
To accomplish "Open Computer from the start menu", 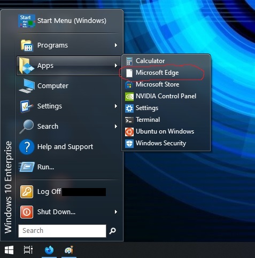I will coord(69,86).
